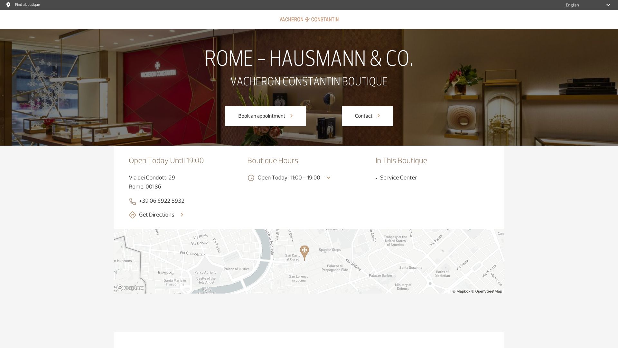The height and width of the screenshot is (348, 618).
Task: Call +39 06 6922 5932
Action: tap(162, 201)
